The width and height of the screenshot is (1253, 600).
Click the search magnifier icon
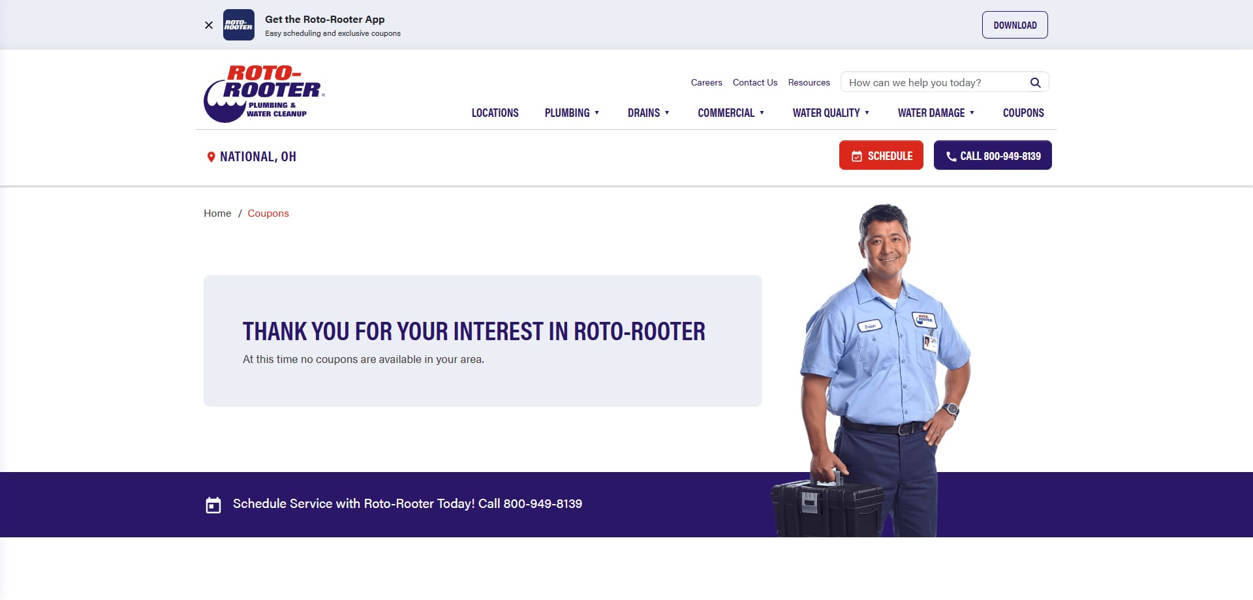coord(1035,82)
